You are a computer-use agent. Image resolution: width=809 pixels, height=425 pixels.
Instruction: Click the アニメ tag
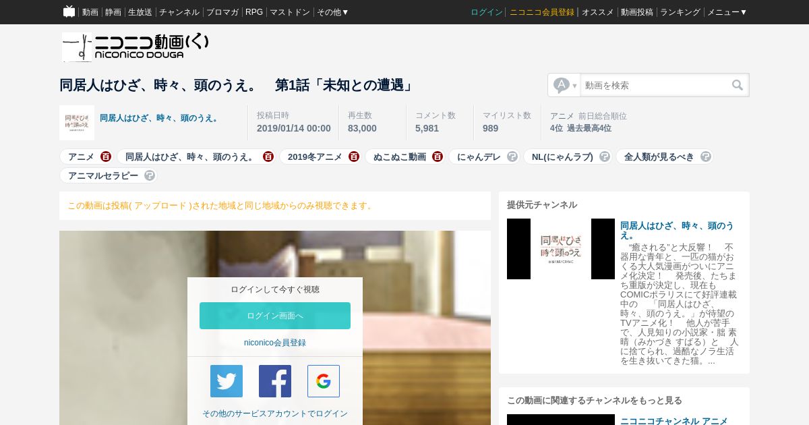coord(81,157)
